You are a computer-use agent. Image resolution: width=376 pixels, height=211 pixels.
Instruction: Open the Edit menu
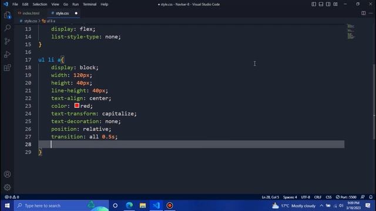click(25, 4)
